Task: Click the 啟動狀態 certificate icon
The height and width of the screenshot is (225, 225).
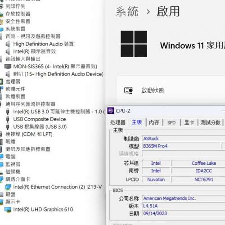Action: (128, 90)
